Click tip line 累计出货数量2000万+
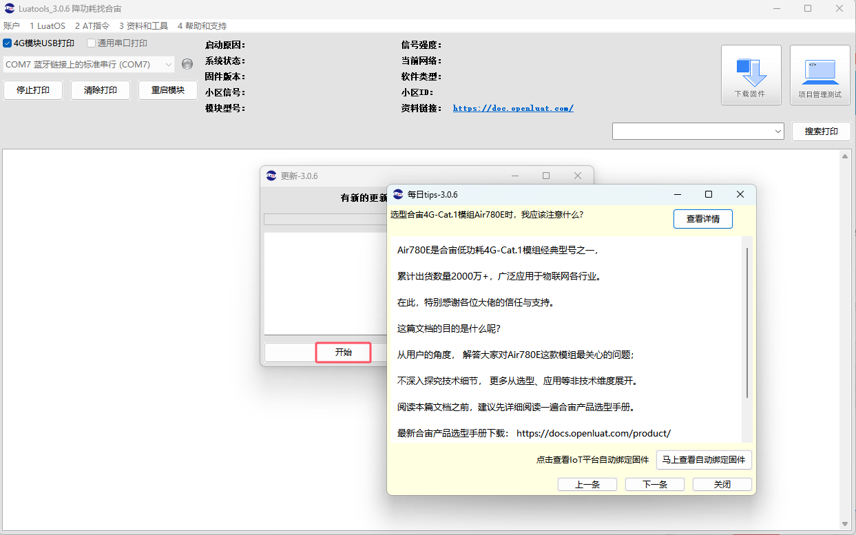Image resolution: width=856 pixels, height=535 pixels. coord(500,276)
